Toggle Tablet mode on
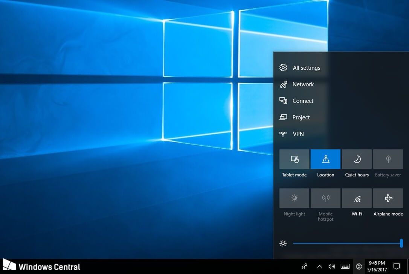 [294, 159]
